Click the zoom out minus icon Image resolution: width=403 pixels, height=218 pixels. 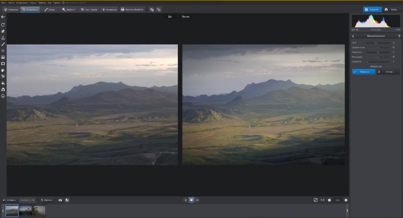click(329, 200)
